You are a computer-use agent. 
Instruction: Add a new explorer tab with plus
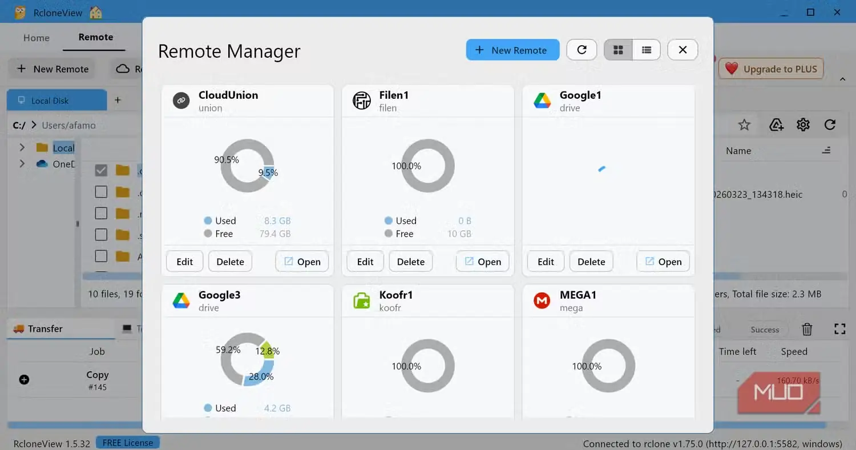point(118,100)
